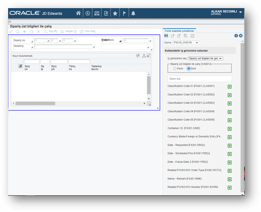Add Classification Code 04 column
The width and height of the screenshot is (261, 212).
230,112
